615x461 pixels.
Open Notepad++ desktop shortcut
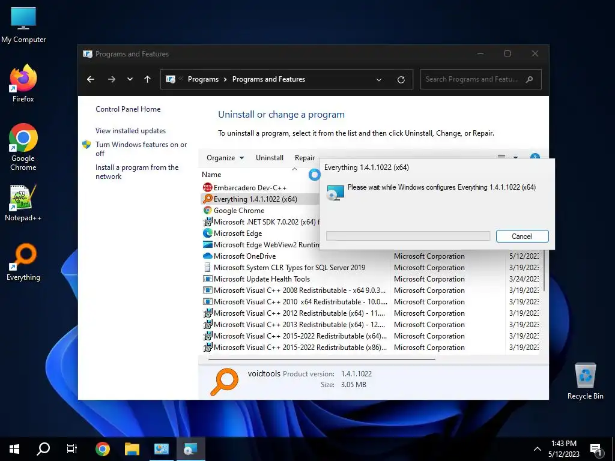(x=23, y=203)
